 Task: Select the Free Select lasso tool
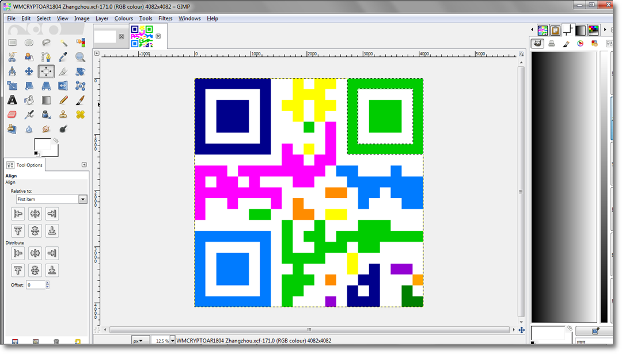tap(46, 43)
